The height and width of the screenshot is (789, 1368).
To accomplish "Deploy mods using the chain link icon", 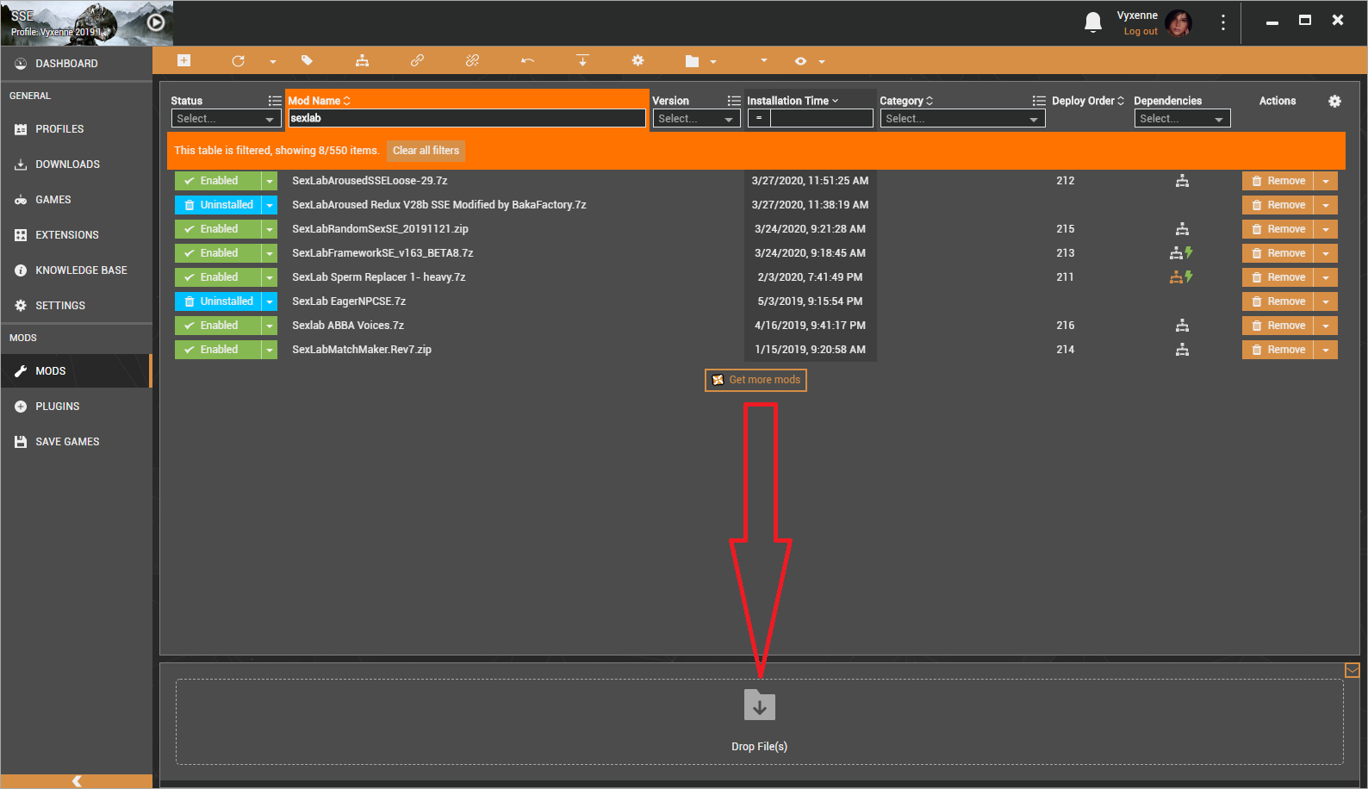I will tap(417, 60).
